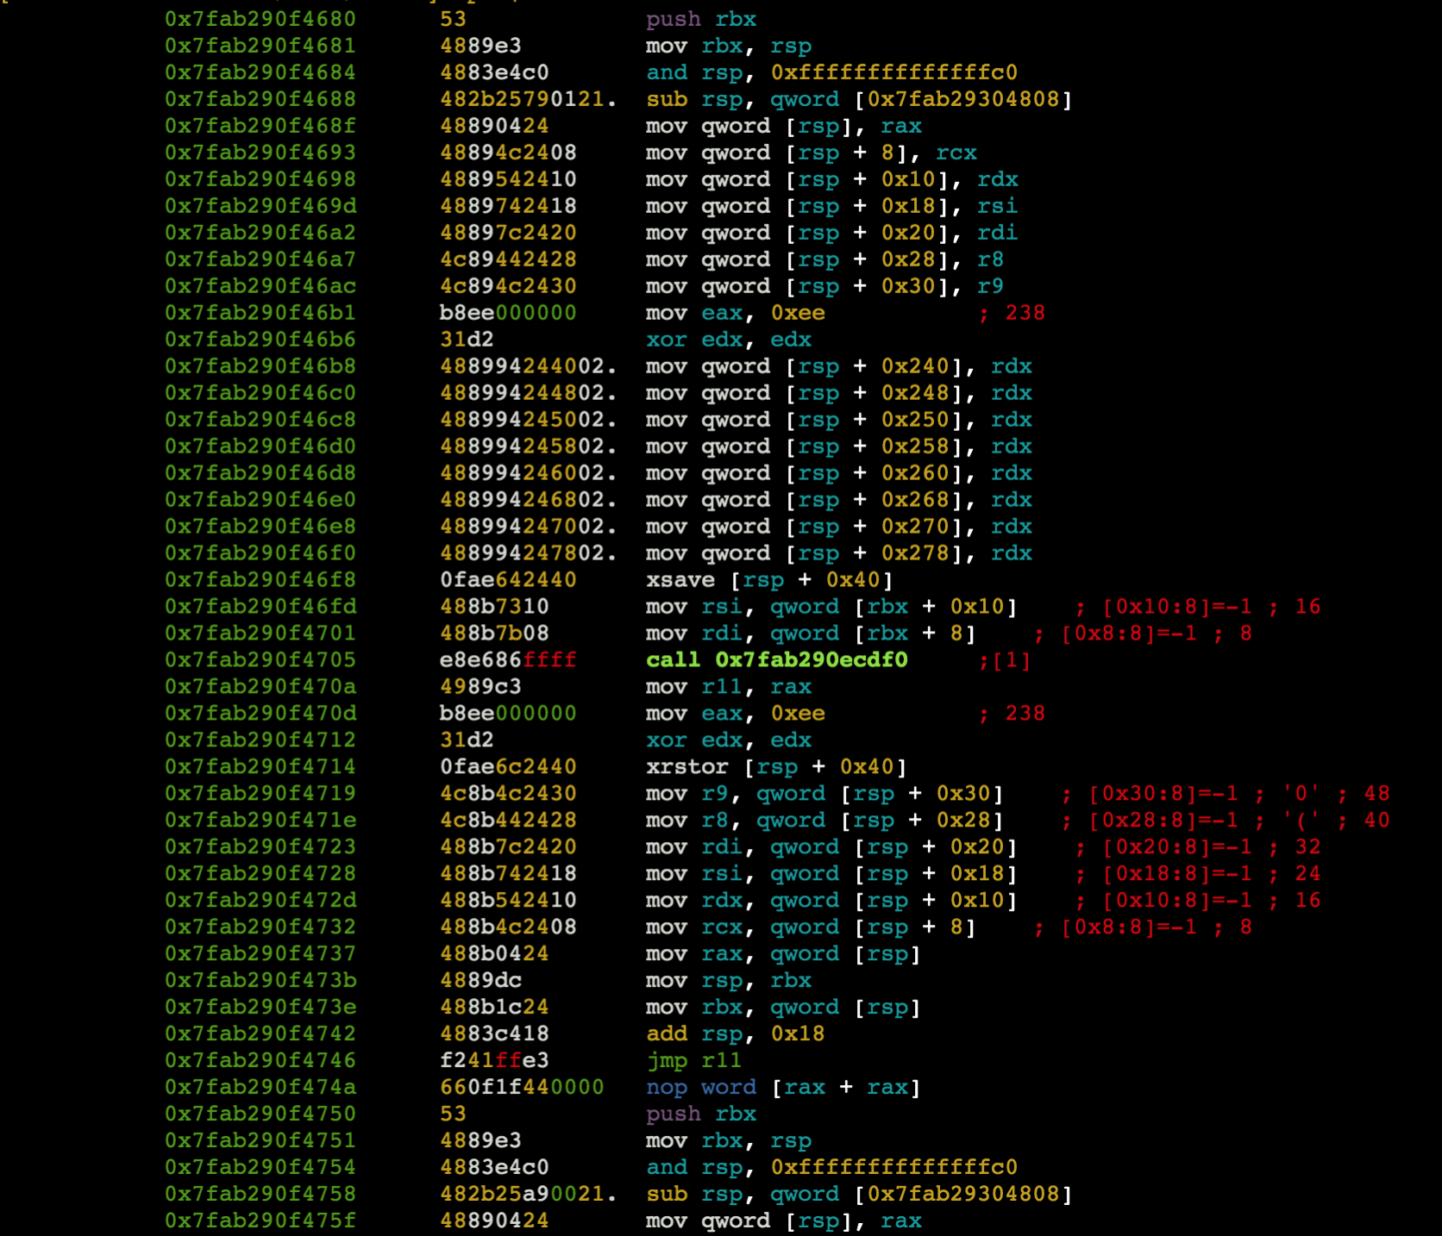Click the xsave [rsp + 0x40] instruction
This screenshot has height=1236, width=1442.
tap(768, 580)
